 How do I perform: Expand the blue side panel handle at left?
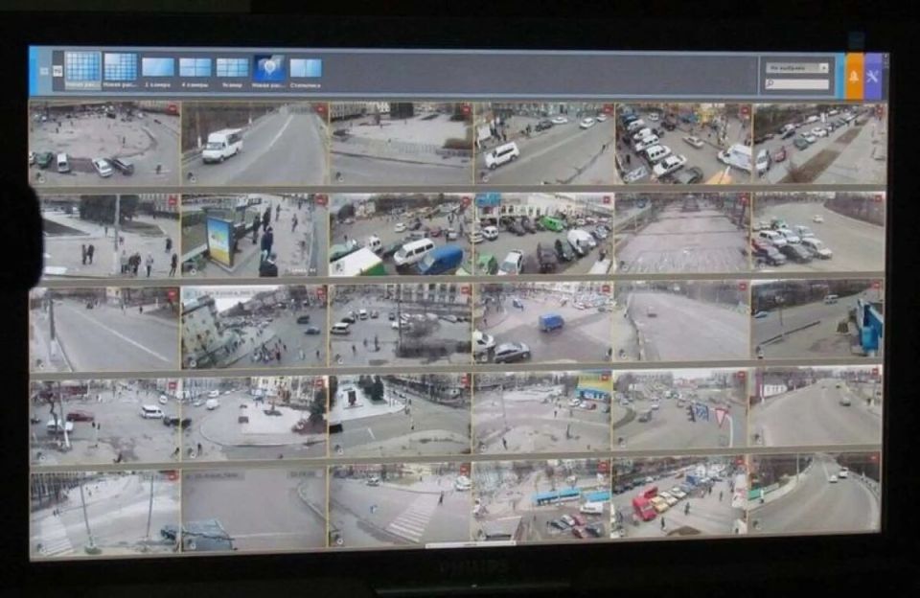coord(34,71)
